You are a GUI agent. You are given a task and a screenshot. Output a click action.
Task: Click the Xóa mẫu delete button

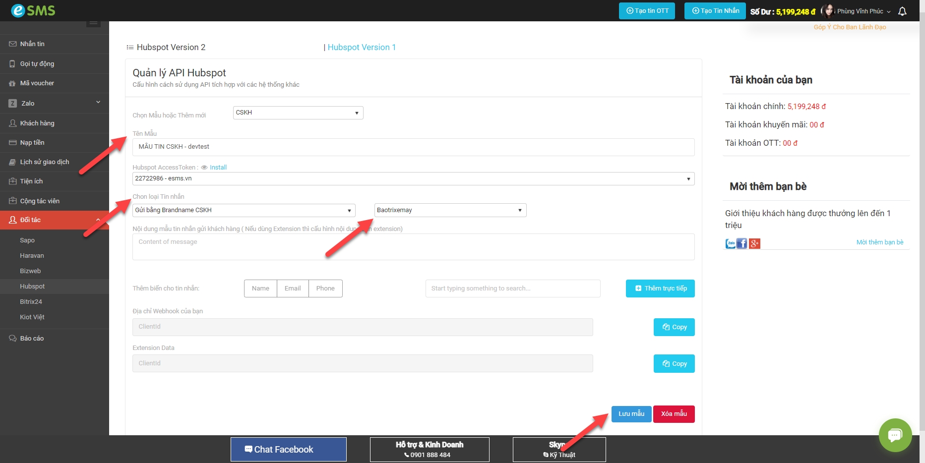[x=674, y=414]
